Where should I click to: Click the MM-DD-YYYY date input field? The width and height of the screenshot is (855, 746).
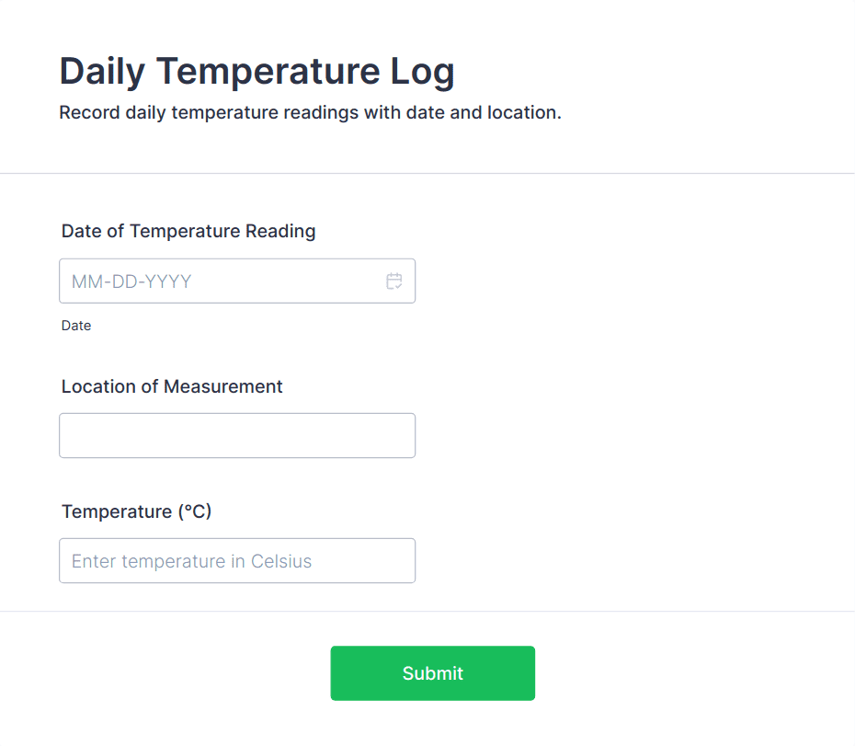coord(221,281)
